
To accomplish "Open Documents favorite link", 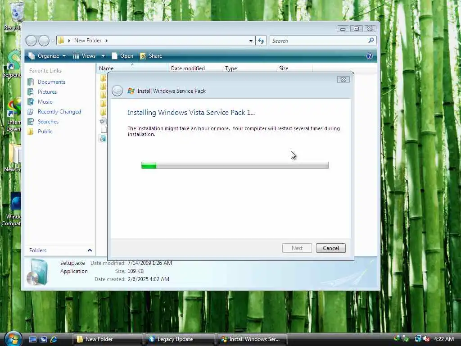I will point(51,82).
